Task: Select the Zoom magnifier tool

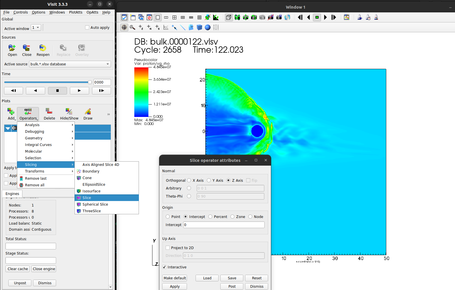Action: pyautogui.click(x=132, y=27)
